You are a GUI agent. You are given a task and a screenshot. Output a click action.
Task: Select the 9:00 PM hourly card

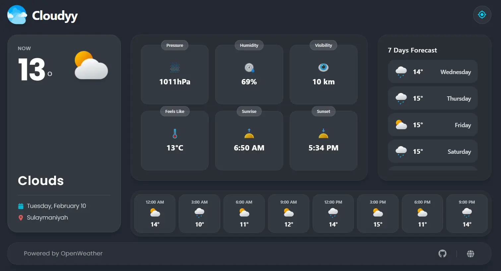coord(467,214)
